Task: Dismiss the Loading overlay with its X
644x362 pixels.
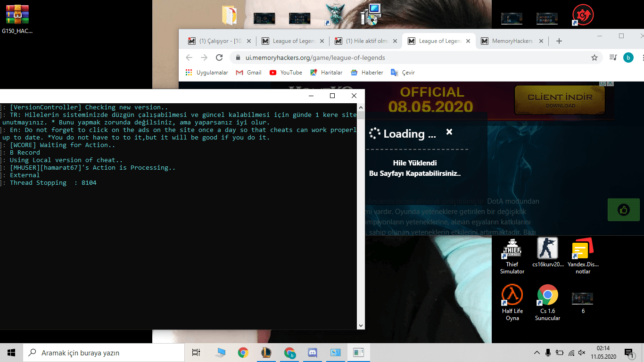Action: point(449,132)
